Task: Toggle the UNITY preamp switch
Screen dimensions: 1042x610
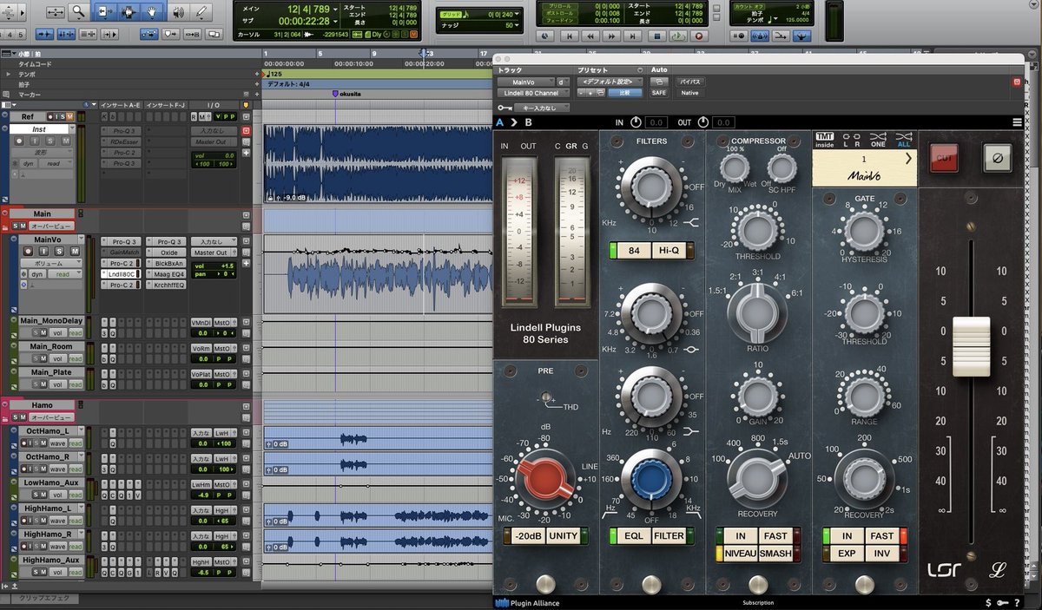Action: [564, 535]
